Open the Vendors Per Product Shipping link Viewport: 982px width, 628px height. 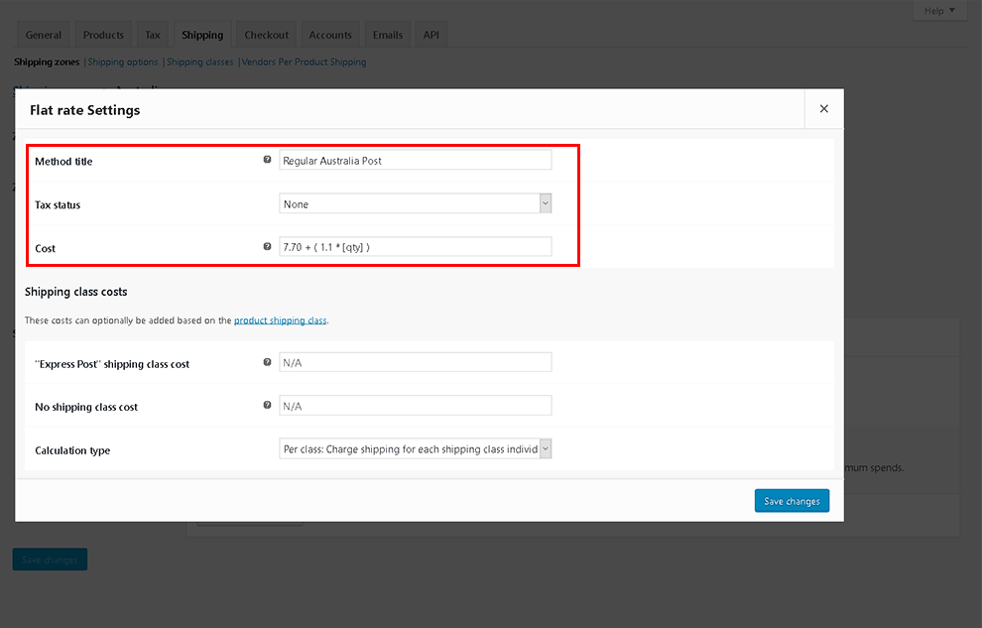tap(304, 62)
